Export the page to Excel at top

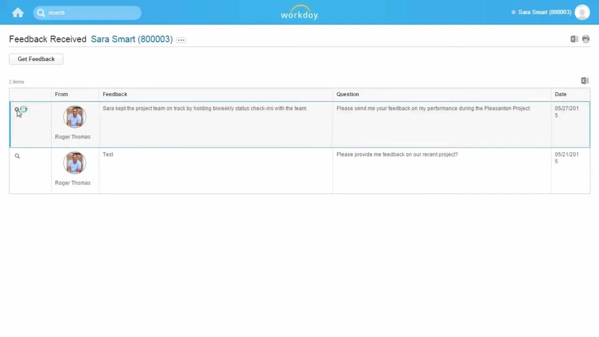tap(574, 39)
